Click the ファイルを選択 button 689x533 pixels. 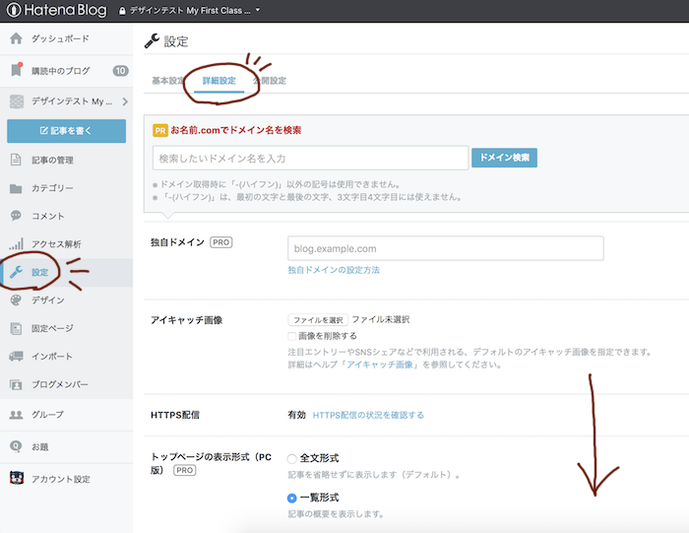318,320
